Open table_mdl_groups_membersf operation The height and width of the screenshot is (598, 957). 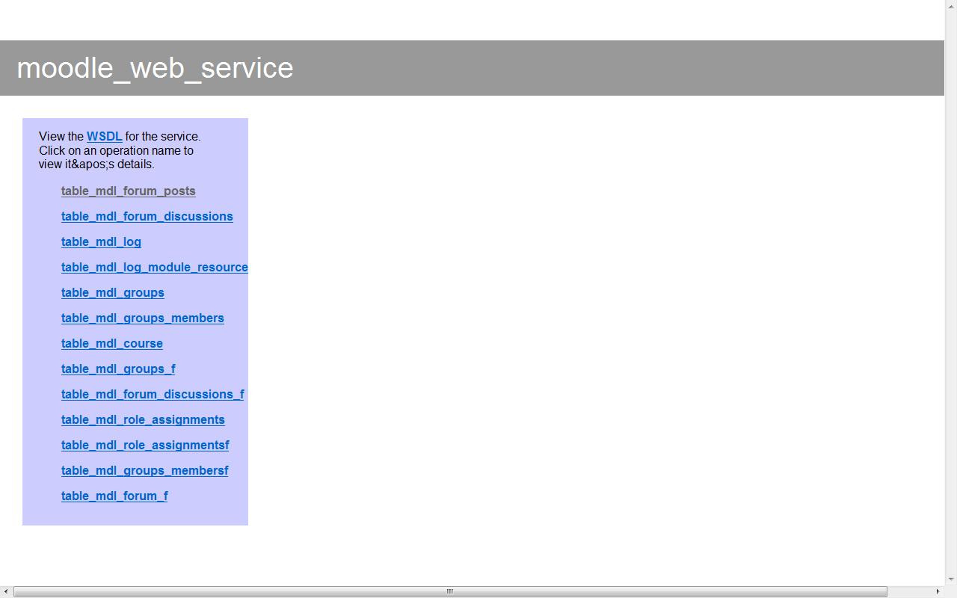coord(144,470)
